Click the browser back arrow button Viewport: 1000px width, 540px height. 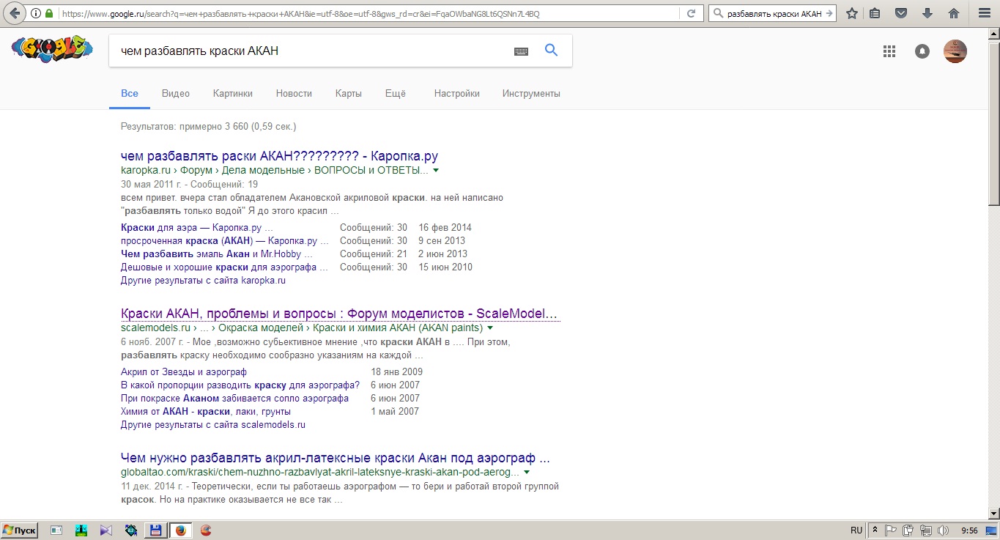point(15,13)
